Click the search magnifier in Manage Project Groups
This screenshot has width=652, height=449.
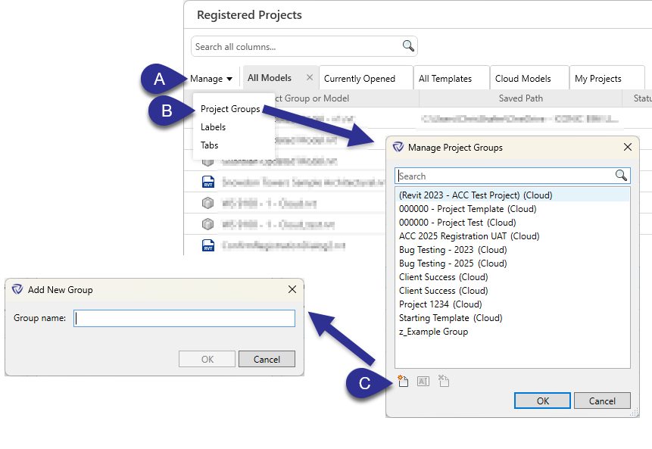tap(620, 176)
